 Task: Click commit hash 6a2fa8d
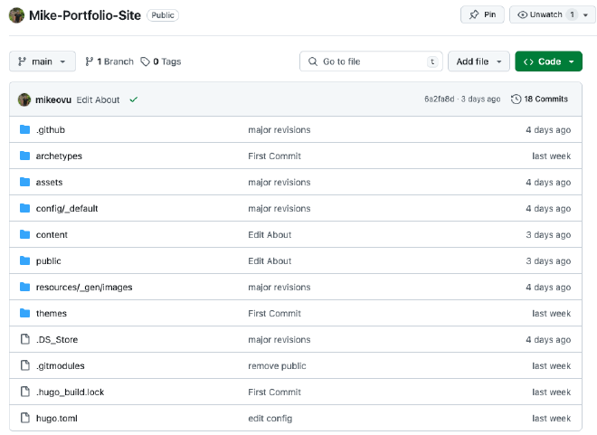[440, 99]
